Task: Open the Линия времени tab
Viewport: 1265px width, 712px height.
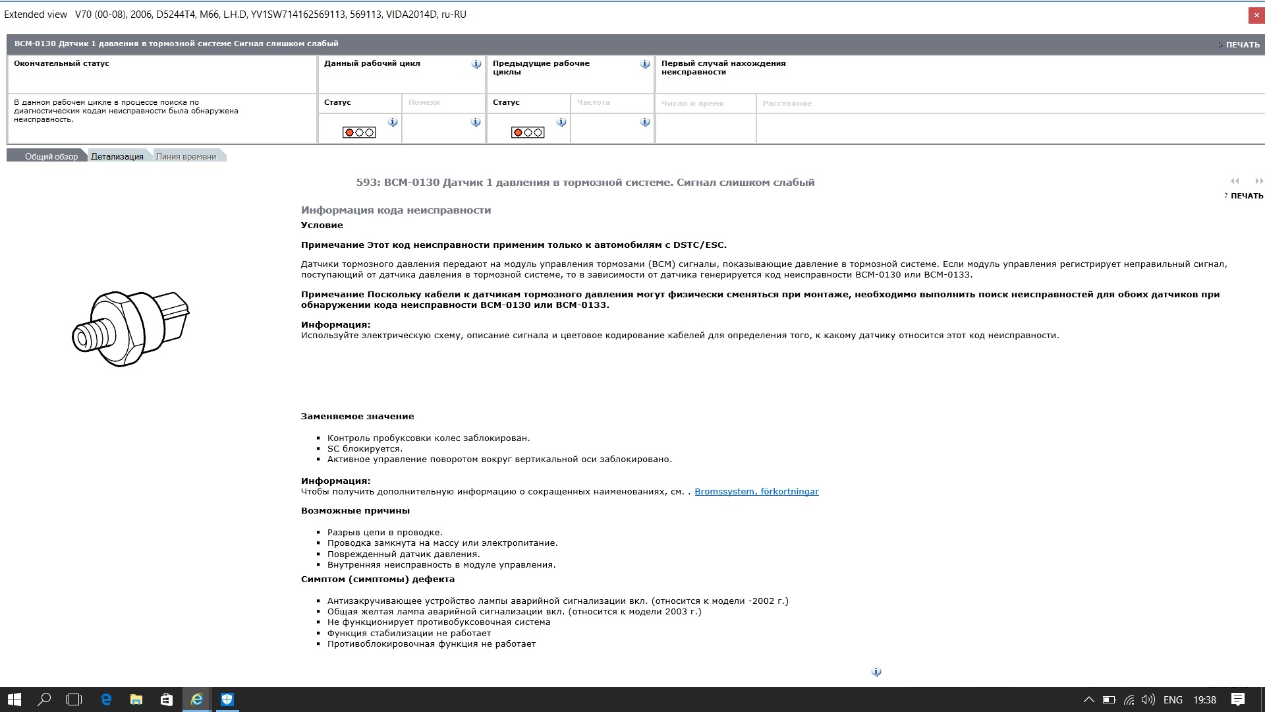Action: [x=187, y=156]
